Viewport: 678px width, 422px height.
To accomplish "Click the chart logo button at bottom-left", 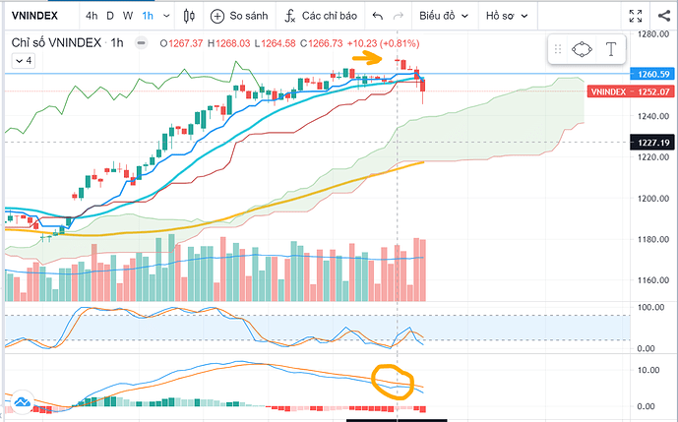I will 22,402.
